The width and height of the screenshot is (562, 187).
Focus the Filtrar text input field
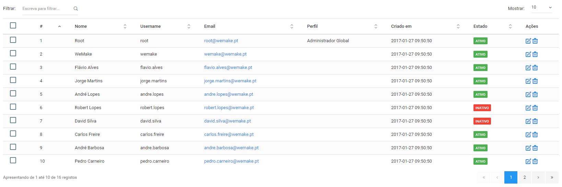(x=46, y=9)
